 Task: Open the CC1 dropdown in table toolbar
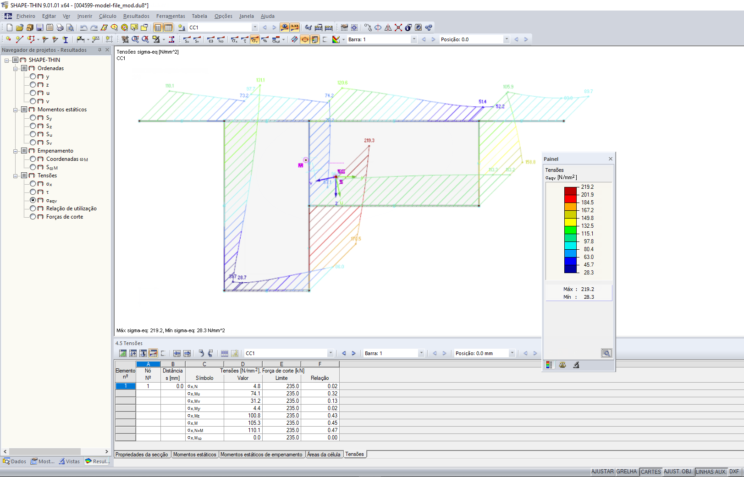coord(331,353)
